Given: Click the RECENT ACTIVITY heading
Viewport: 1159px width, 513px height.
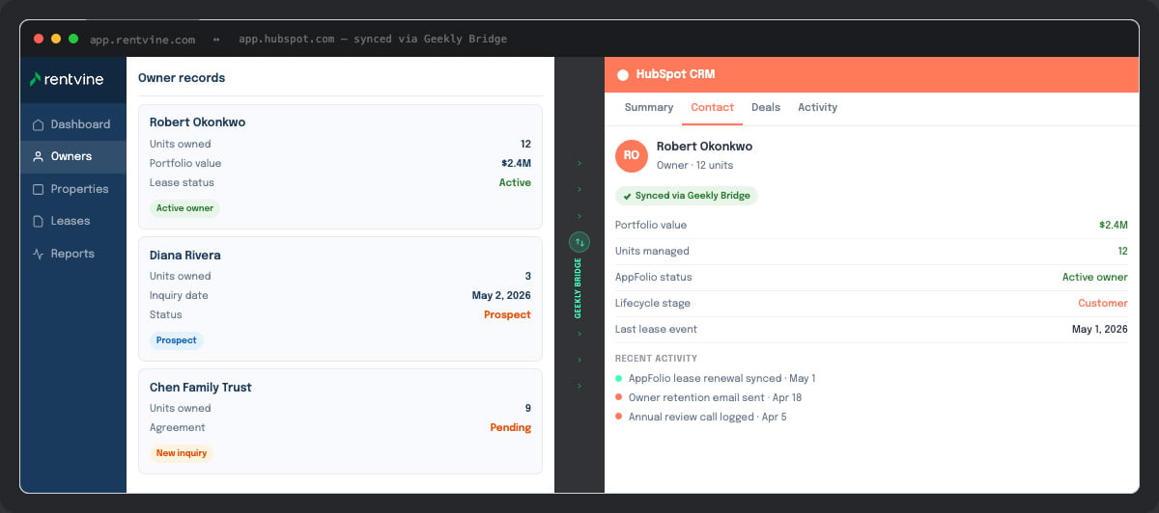Looking at the screenshot, I should coord(656,359).
